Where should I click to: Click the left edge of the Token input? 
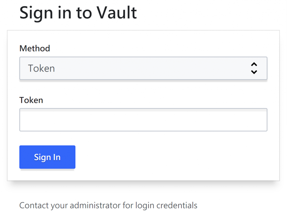(22, 120)
